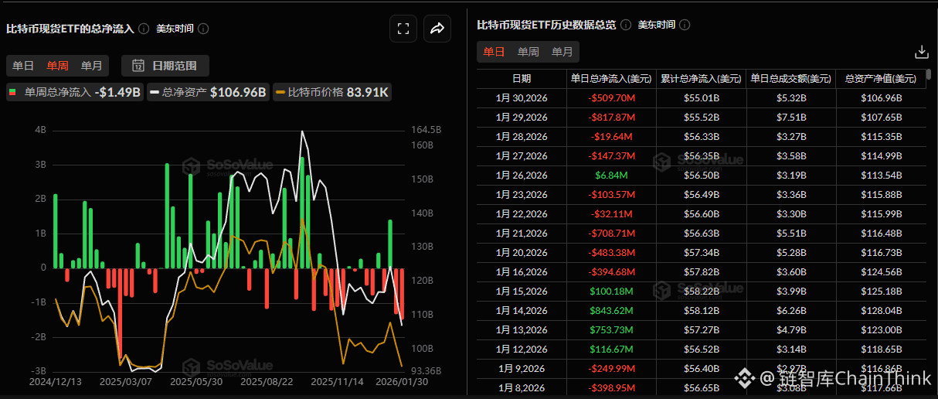The height and width of the screenshot is (399, 938).
Task: Select 单月 tab in history table
Action: pos(562,52)
